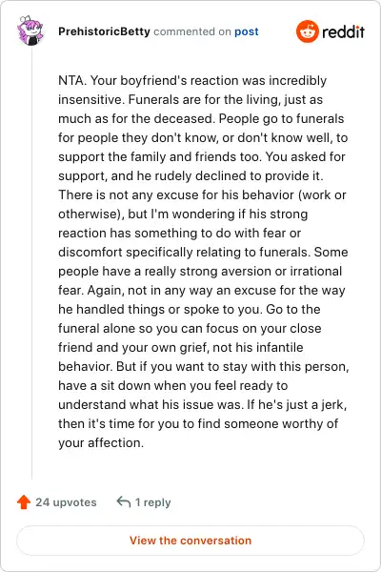This screenshot has width=381, height=572.
Task: Click the 'reddit' wordmark text
Action: coord(343,32)
